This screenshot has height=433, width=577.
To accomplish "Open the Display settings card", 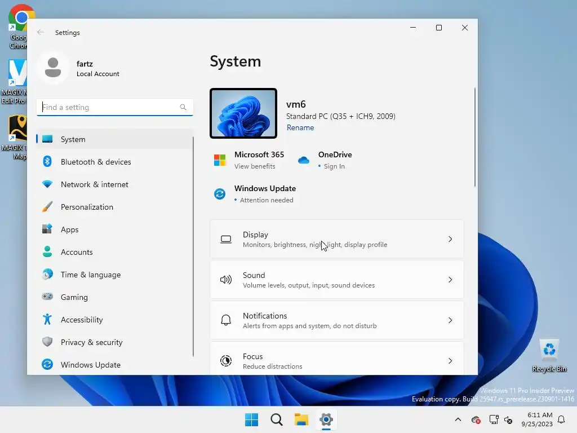I will [x=337, y=239].
